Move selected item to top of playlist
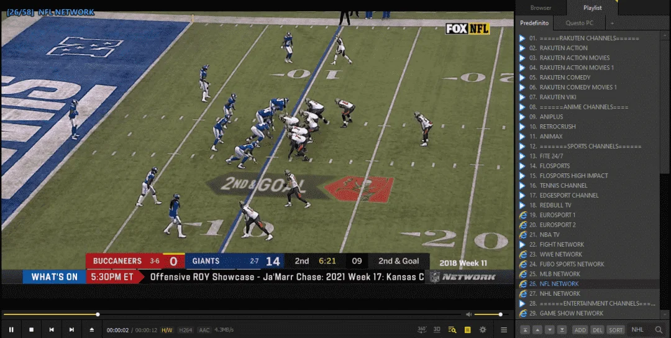This screenshot has height=338, width=671. 524,330
